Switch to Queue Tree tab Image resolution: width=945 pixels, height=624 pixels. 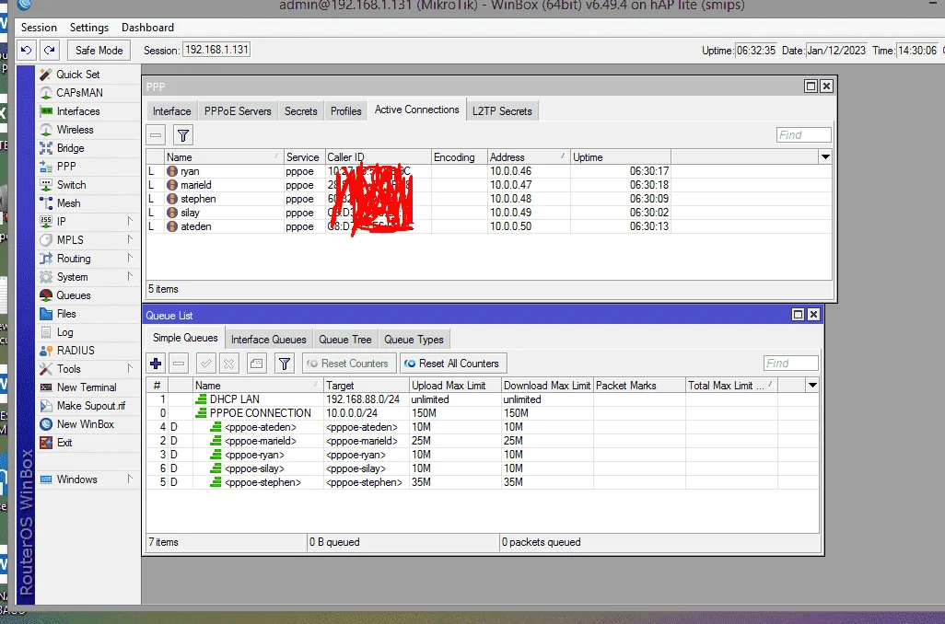click(x=345, y=340)
